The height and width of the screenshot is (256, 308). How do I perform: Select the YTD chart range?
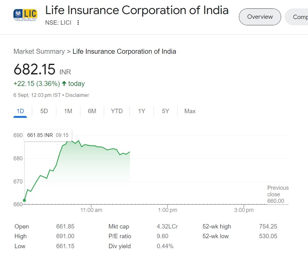(x=117, y=111)
